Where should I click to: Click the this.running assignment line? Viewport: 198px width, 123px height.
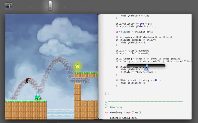click(x=149, y=59)
